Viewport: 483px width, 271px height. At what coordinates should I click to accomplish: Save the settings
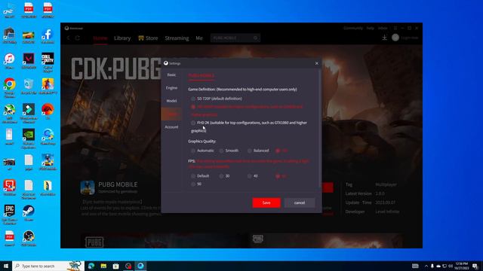(x=266, y=202)
